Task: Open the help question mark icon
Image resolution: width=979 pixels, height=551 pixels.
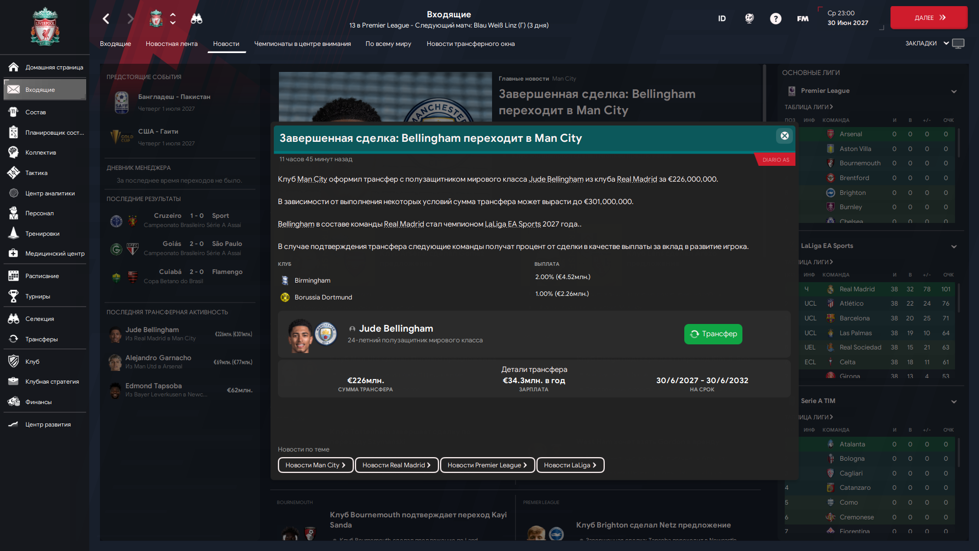Action: pos(776,19)
